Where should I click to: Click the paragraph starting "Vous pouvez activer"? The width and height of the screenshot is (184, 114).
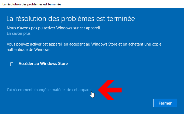[x=84, y=47]
